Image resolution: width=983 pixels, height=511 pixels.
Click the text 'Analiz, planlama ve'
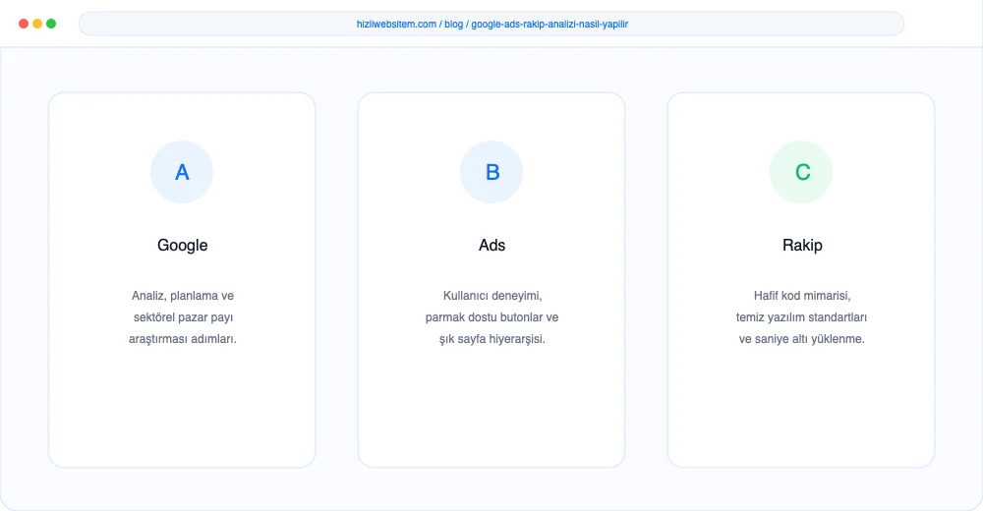point(183,296)
